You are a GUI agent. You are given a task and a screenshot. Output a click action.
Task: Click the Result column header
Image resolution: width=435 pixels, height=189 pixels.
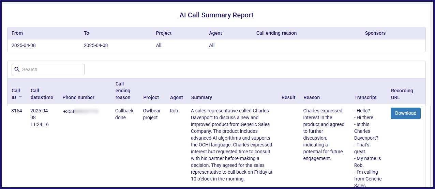point(288,97)
